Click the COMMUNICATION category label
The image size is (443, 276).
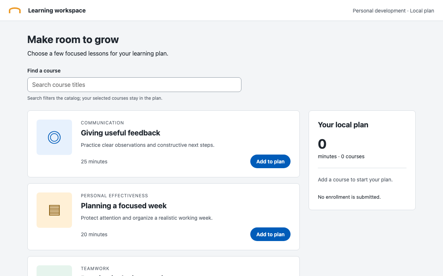point(102,123)
